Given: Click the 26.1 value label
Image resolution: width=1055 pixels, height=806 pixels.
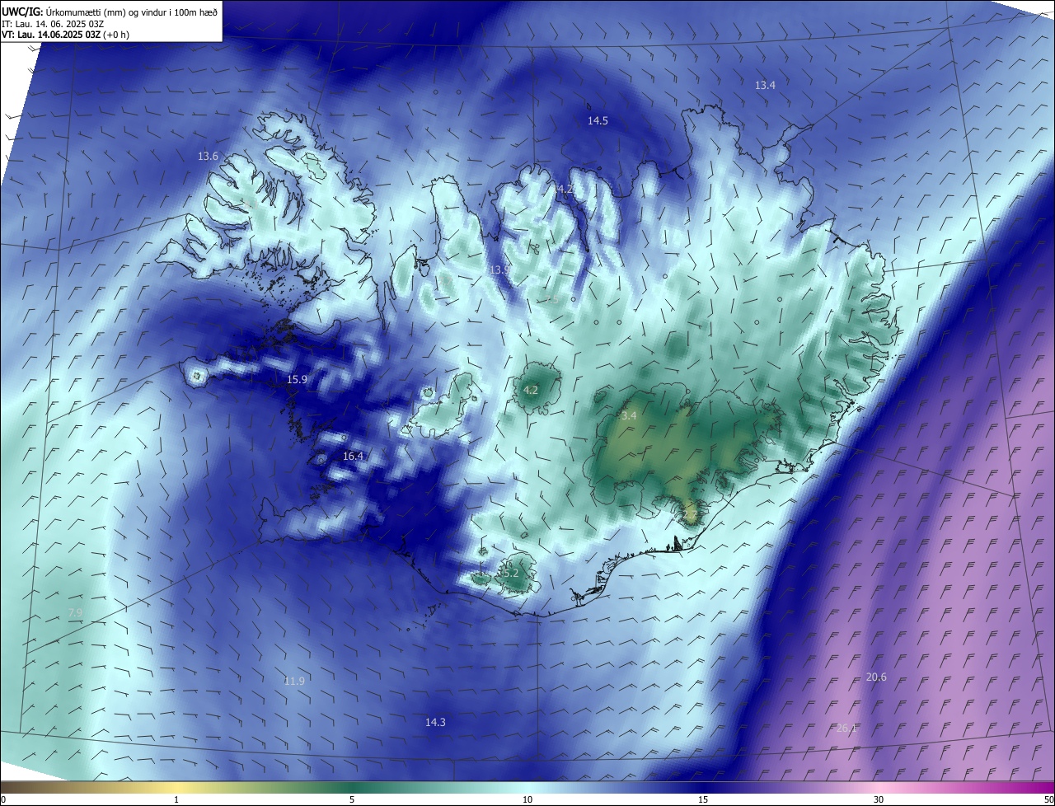Looking at the screenshot, I should 846,729.
